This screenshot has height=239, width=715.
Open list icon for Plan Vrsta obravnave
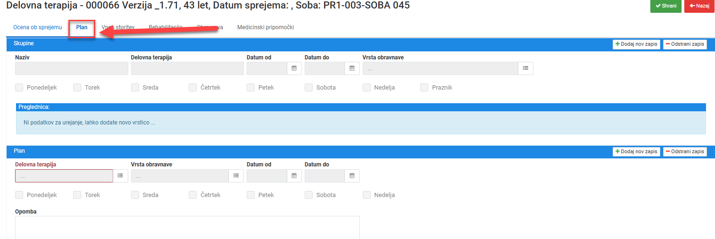coord(236,176)
